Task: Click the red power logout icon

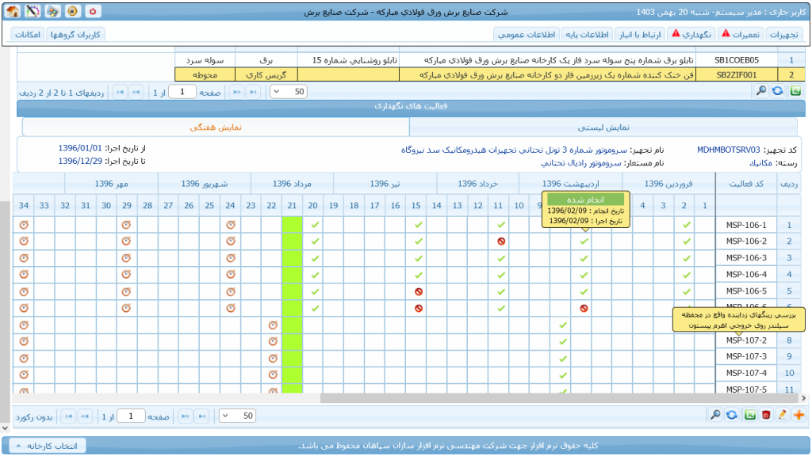Action: (93, 12)
